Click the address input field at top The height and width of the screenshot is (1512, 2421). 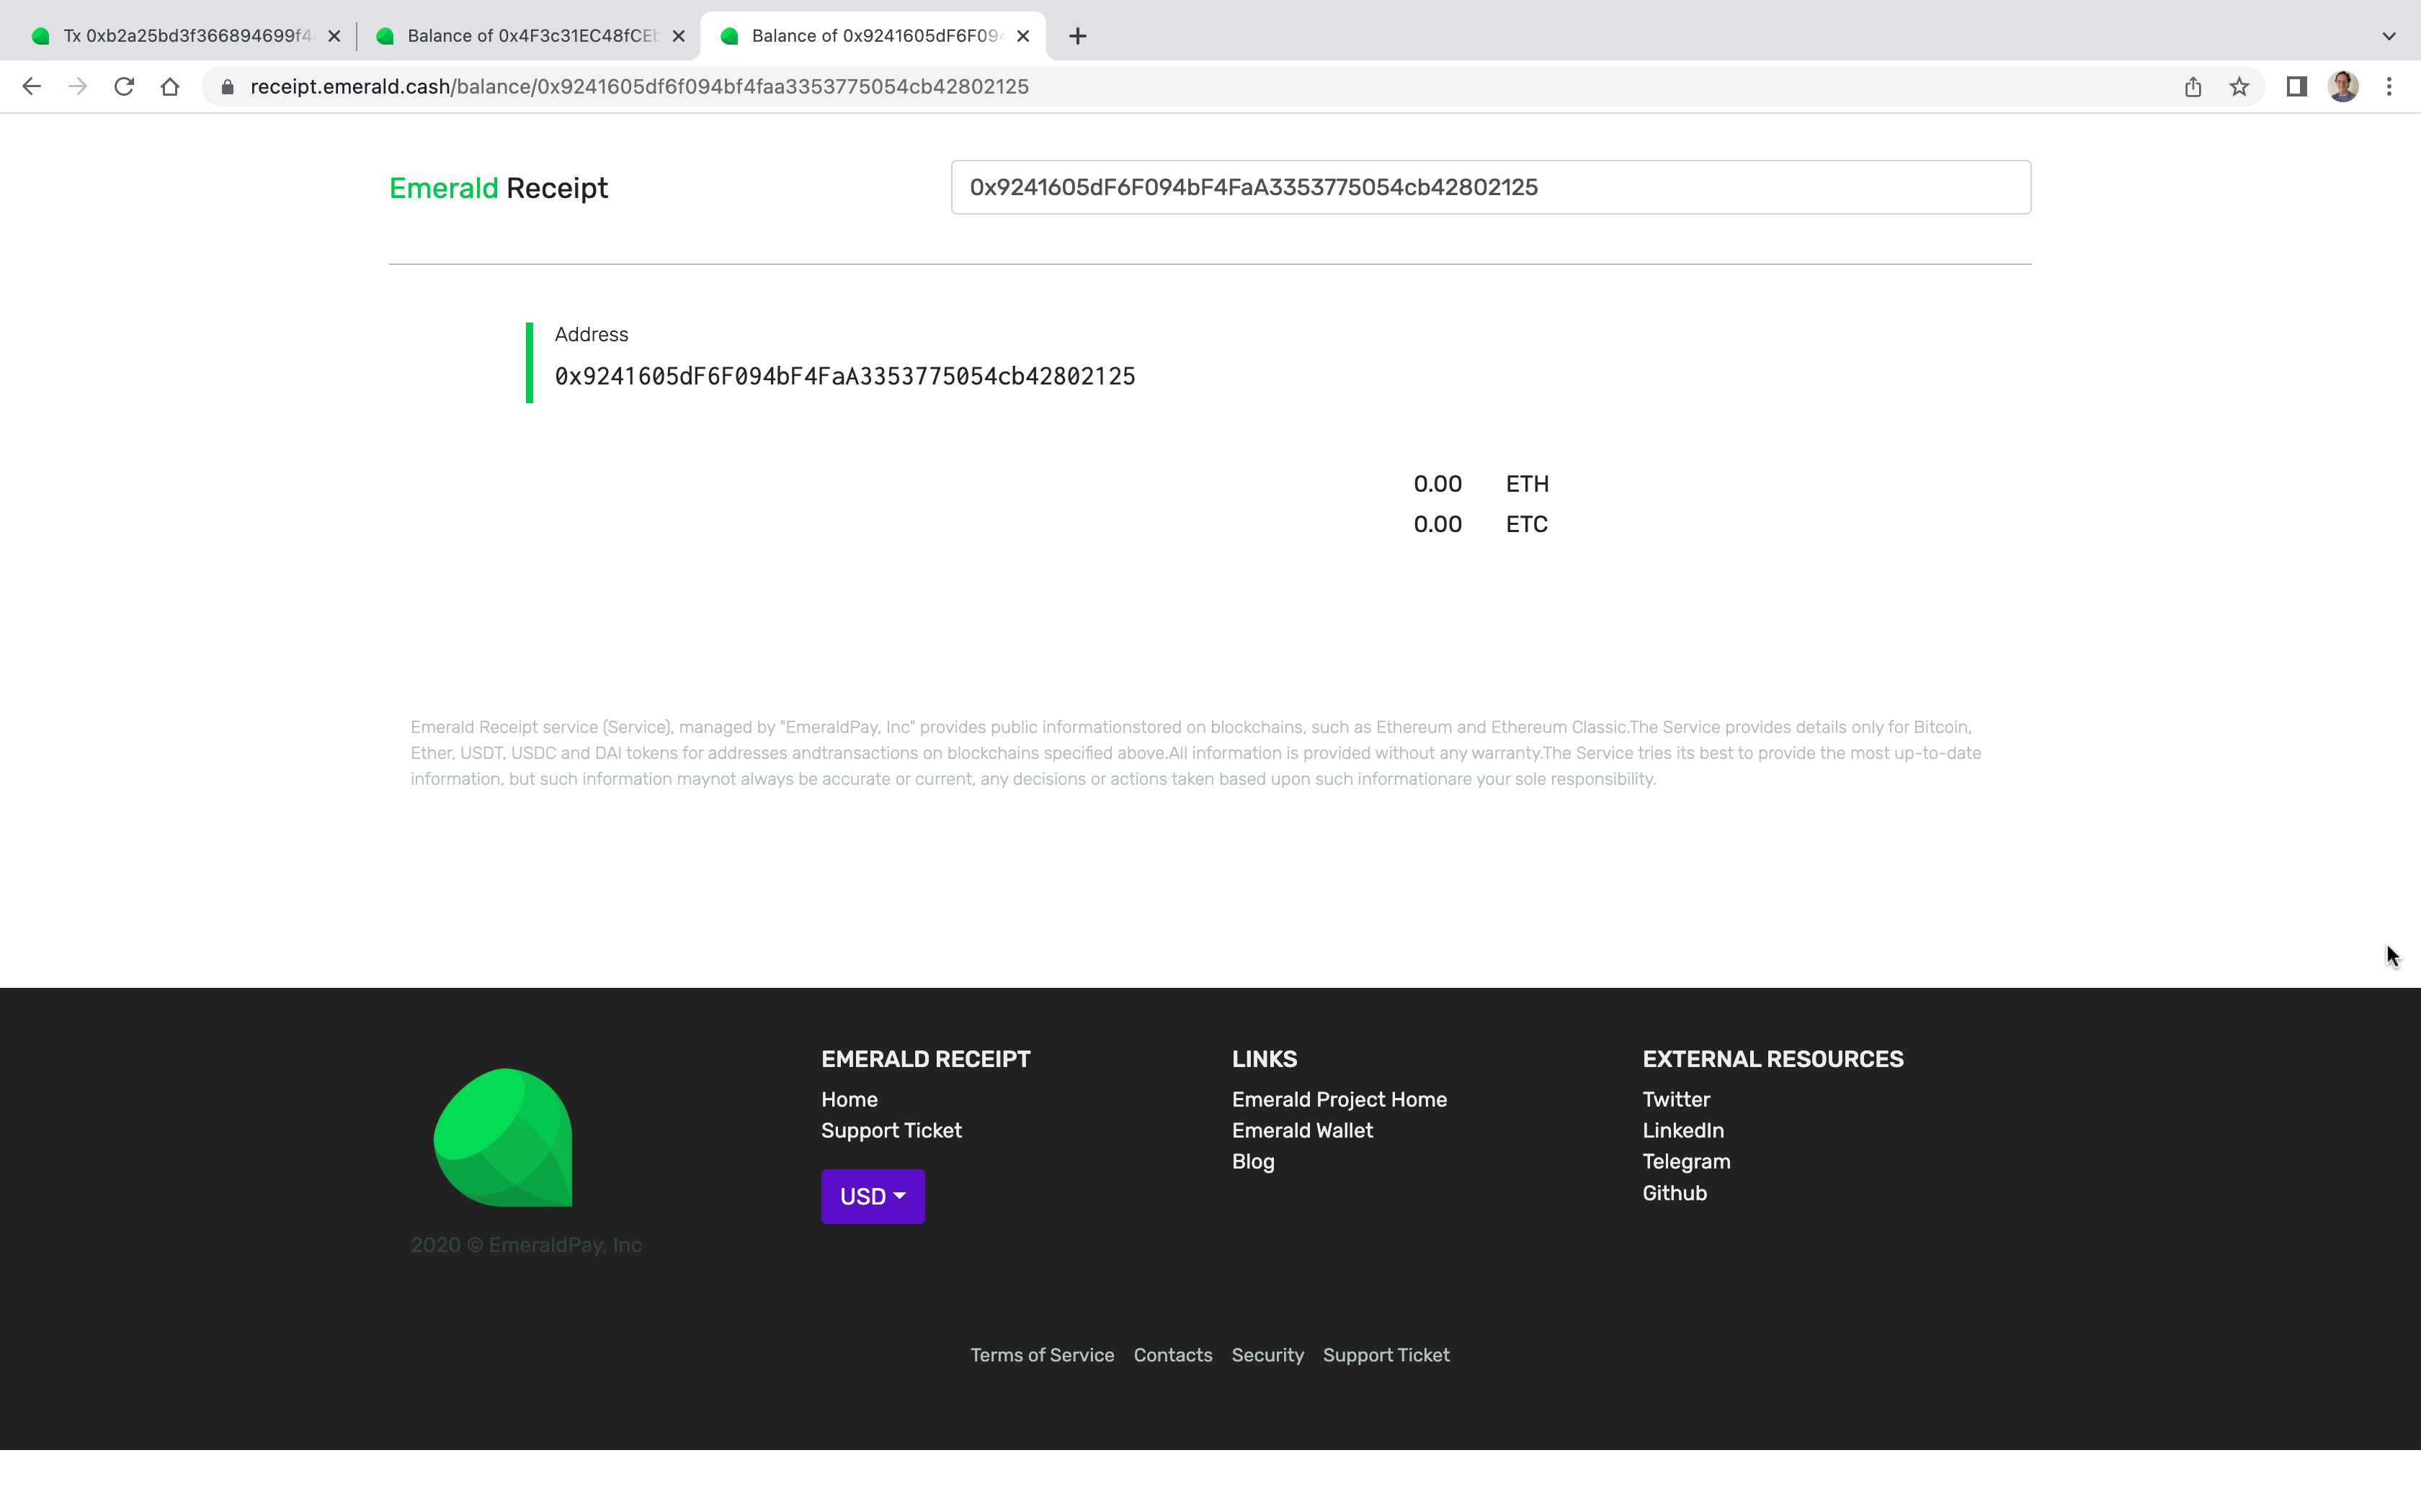coord(1490,186)
